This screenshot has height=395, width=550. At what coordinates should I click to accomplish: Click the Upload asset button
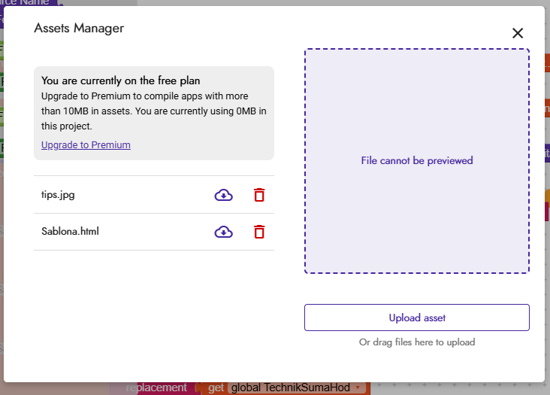tap(417, 318)
